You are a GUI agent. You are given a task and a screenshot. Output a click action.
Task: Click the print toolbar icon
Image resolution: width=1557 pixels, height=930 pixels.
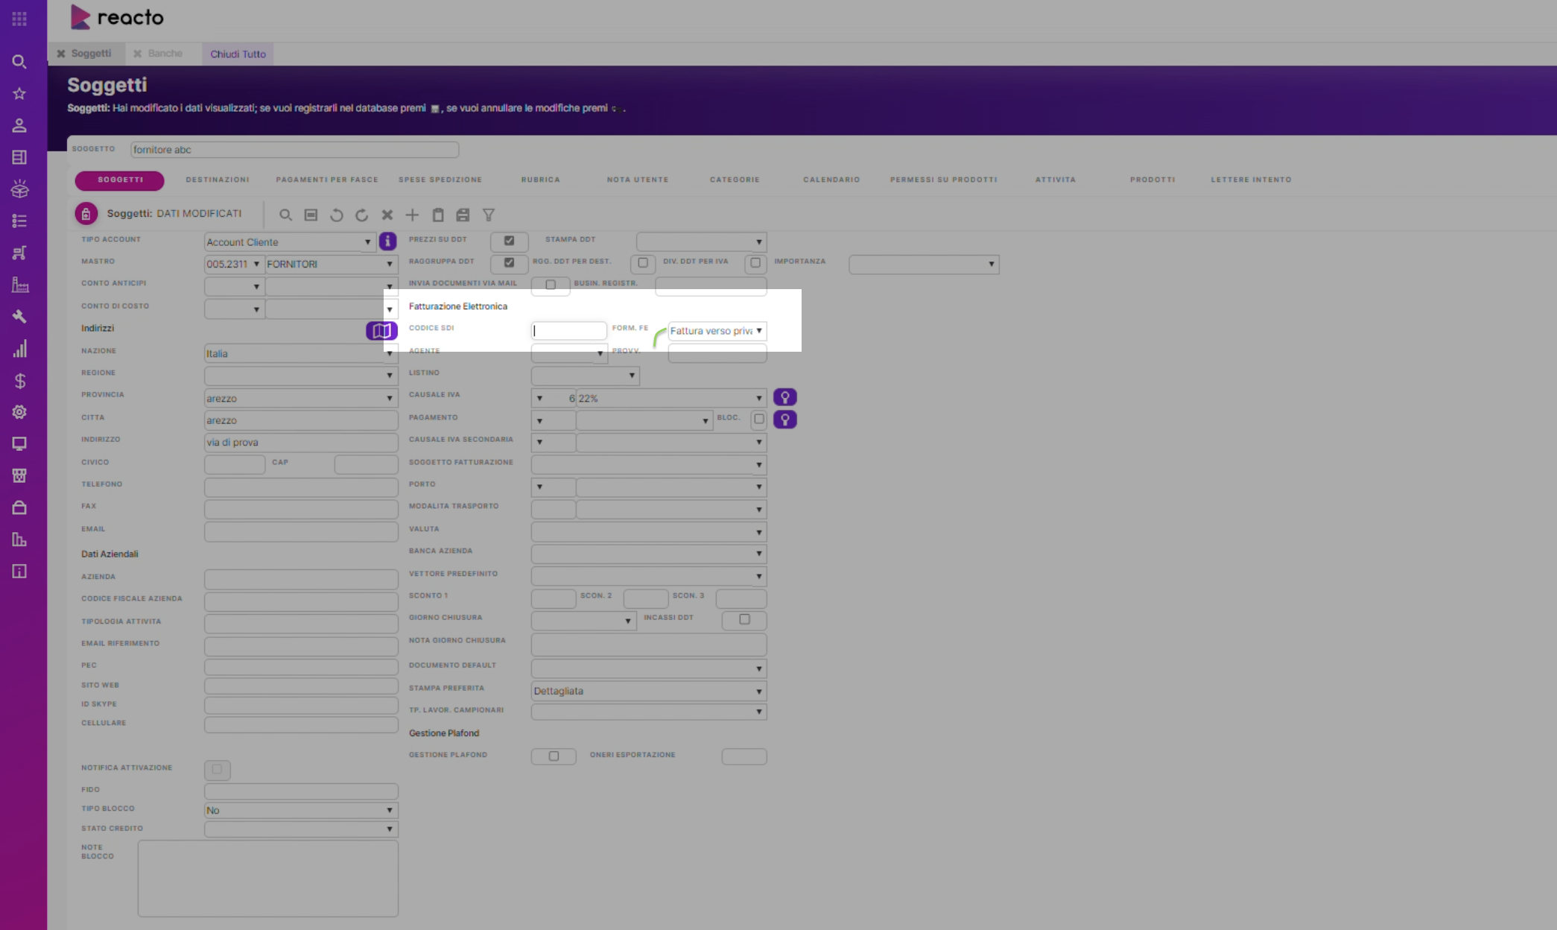463,215
